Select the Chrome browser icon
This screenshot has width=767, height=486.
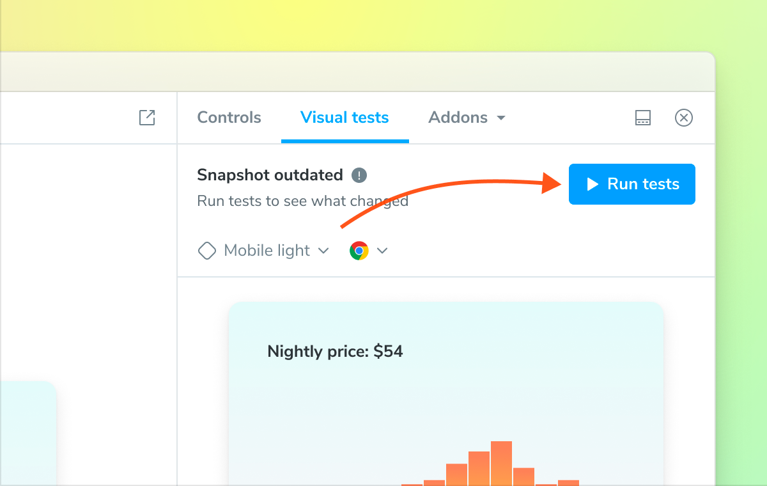[359, 251]
